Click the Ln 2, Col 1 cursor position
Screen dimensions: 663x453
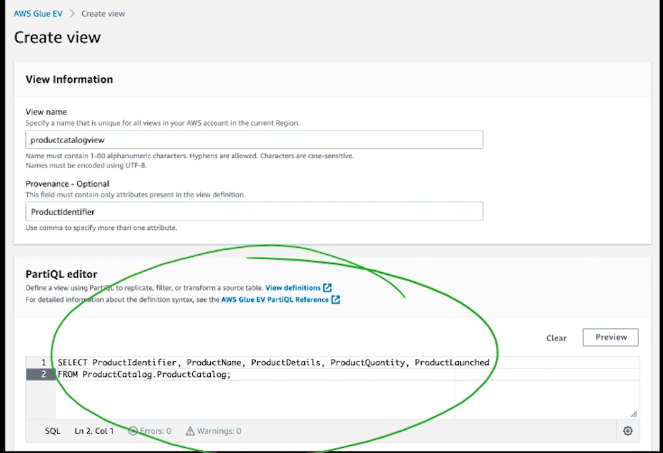click(94, 431)
